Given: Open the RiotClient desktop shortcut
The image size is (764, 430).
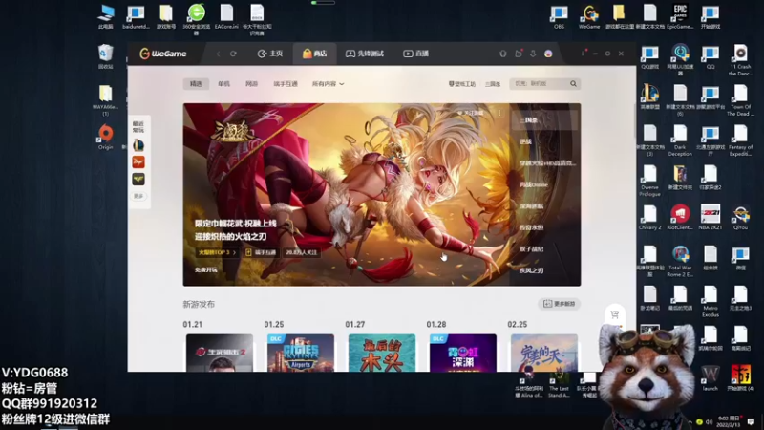Looking at the screenshot, I should pos(680,217).
